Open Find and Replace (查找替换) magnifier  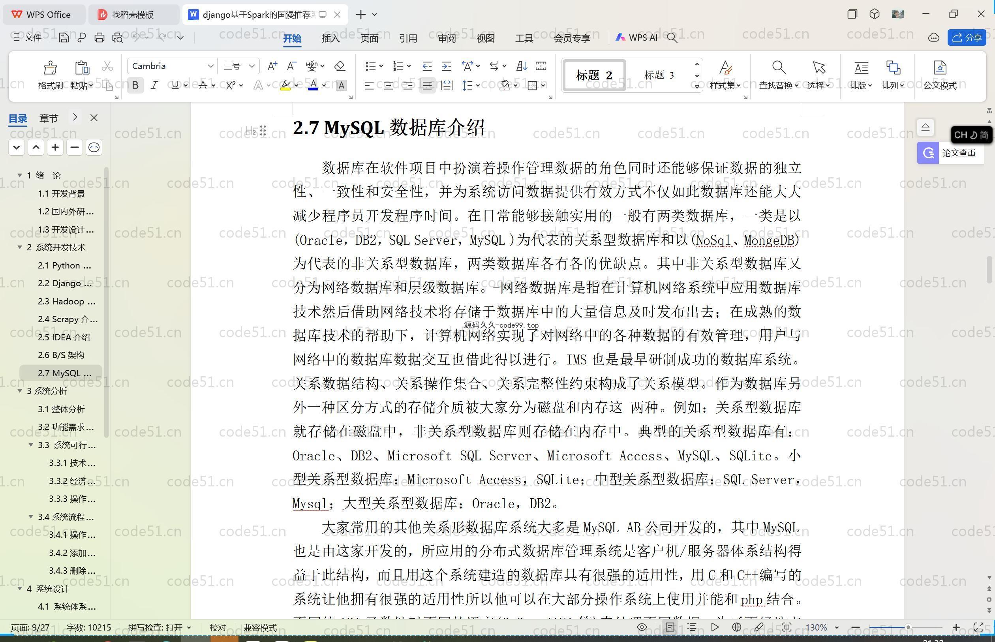(x=779, y=68)
